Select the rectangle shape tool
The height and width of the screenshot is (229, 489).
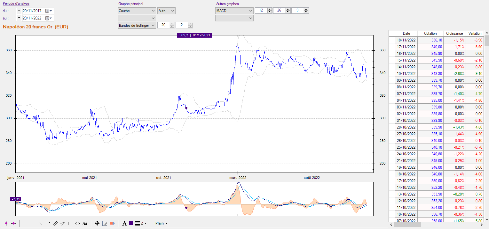pyautogui.click(x=70, y=223)
